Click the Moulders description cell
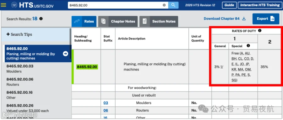Image resolution: width=283 pixels, height=120 pixels. click(152, 103)
